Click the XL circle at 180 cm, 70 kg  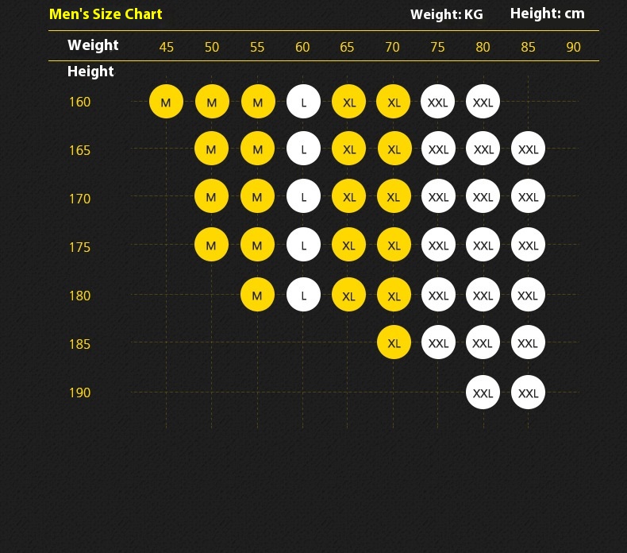click(x=394, y=296)
